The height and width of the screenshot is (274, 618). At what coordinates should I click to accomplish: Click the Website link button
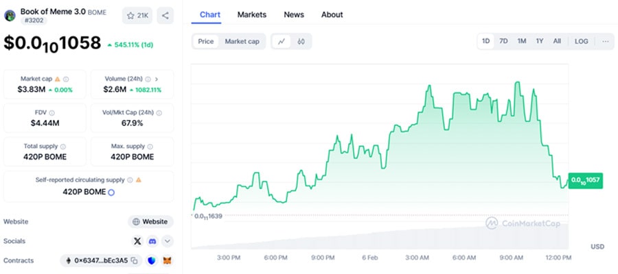pos(150,221)
